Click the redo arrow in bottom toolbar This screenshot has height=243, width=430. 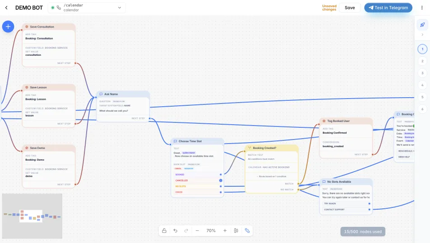click(x=186, y=231)
